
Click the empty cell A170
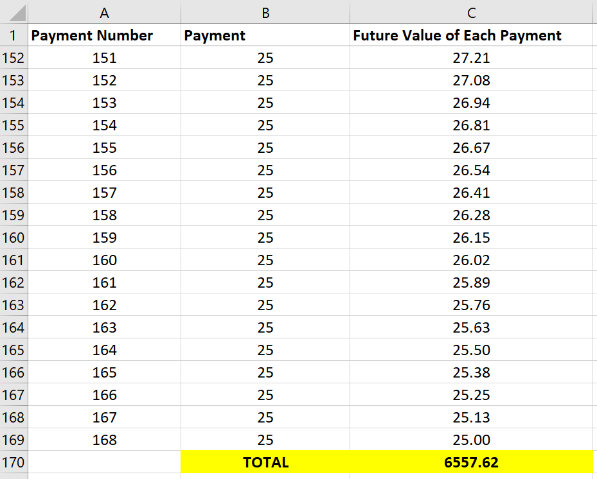[104, 462]
